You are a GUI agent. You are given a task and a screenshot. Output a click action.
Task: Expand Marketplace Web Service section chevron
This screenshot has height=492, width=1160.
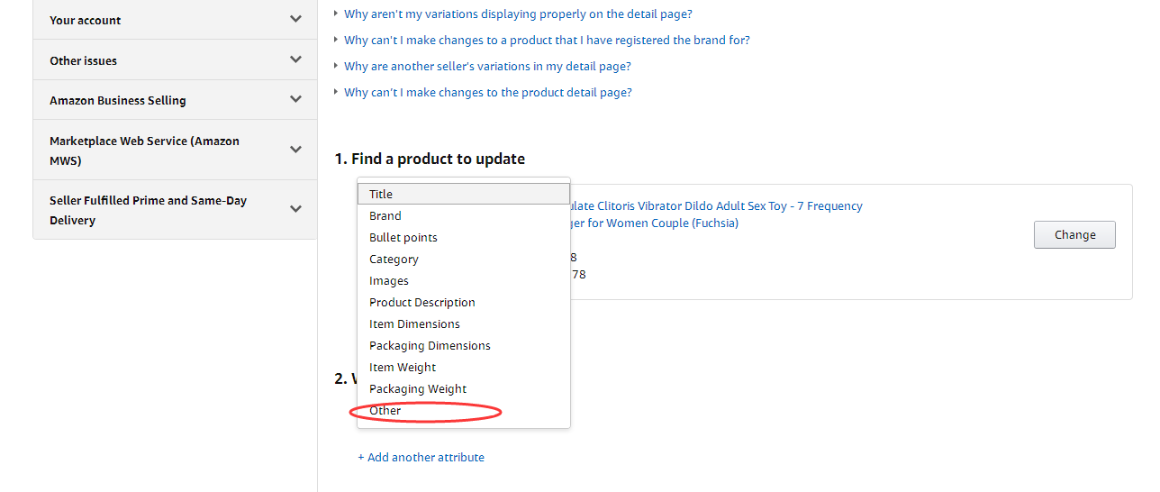coord(295,150)
